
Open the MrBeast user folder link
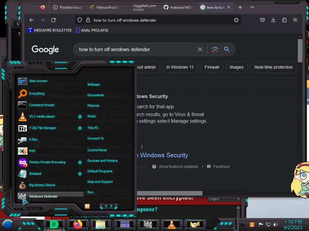[x=94, y=85]
